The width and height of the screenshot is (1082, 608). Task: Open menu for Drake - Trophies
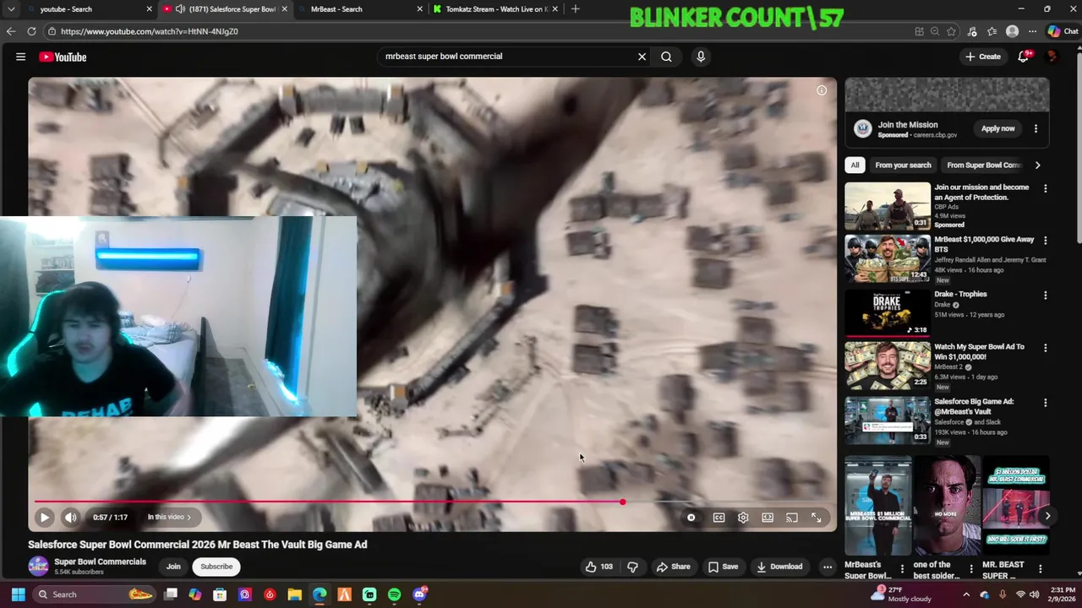[x=1045, y=296]
